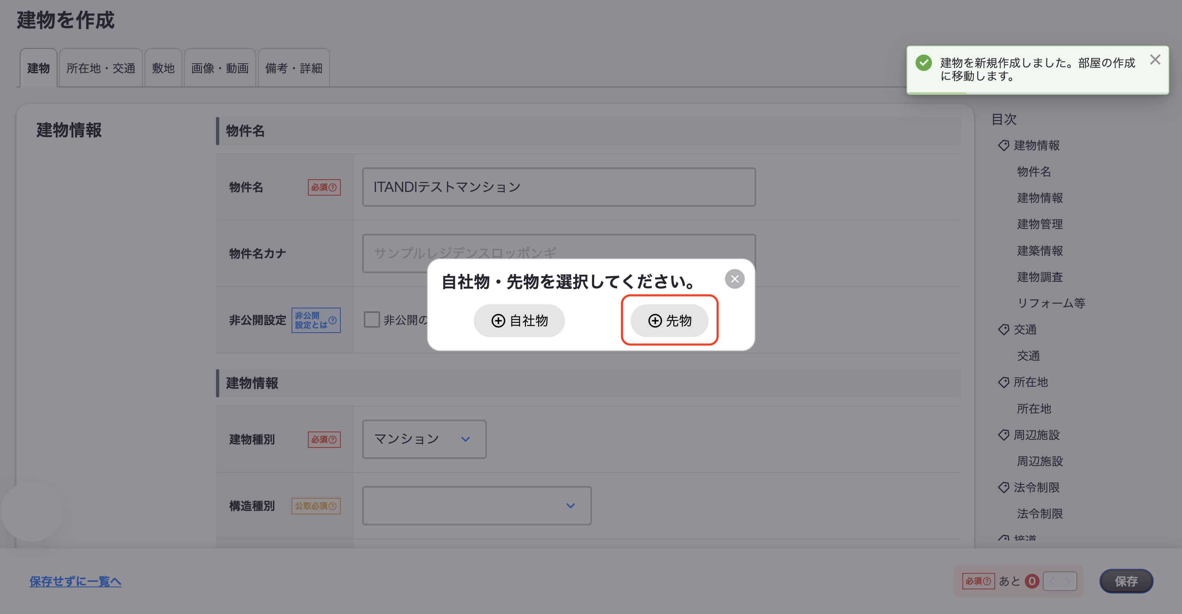Jump to 建物調査 in the 目次
This screenshot has height=614, width=1182.
pos(1040,276)
